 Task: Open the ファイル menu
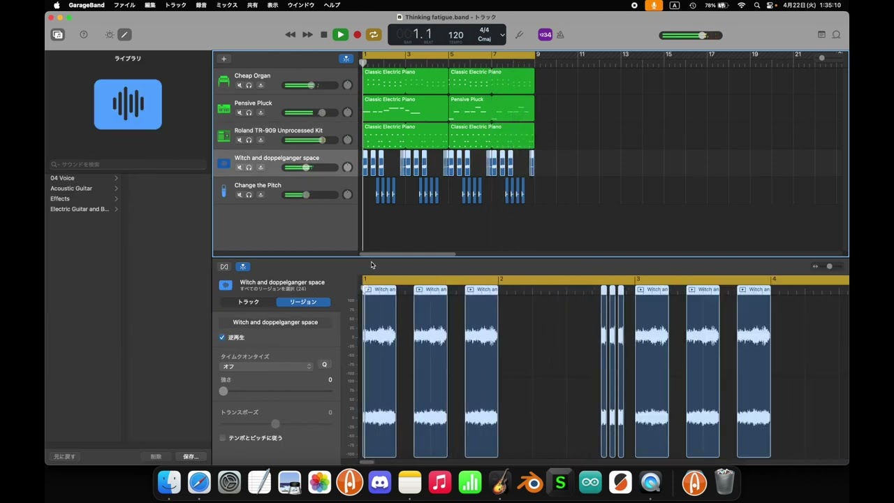click(124, 6)
